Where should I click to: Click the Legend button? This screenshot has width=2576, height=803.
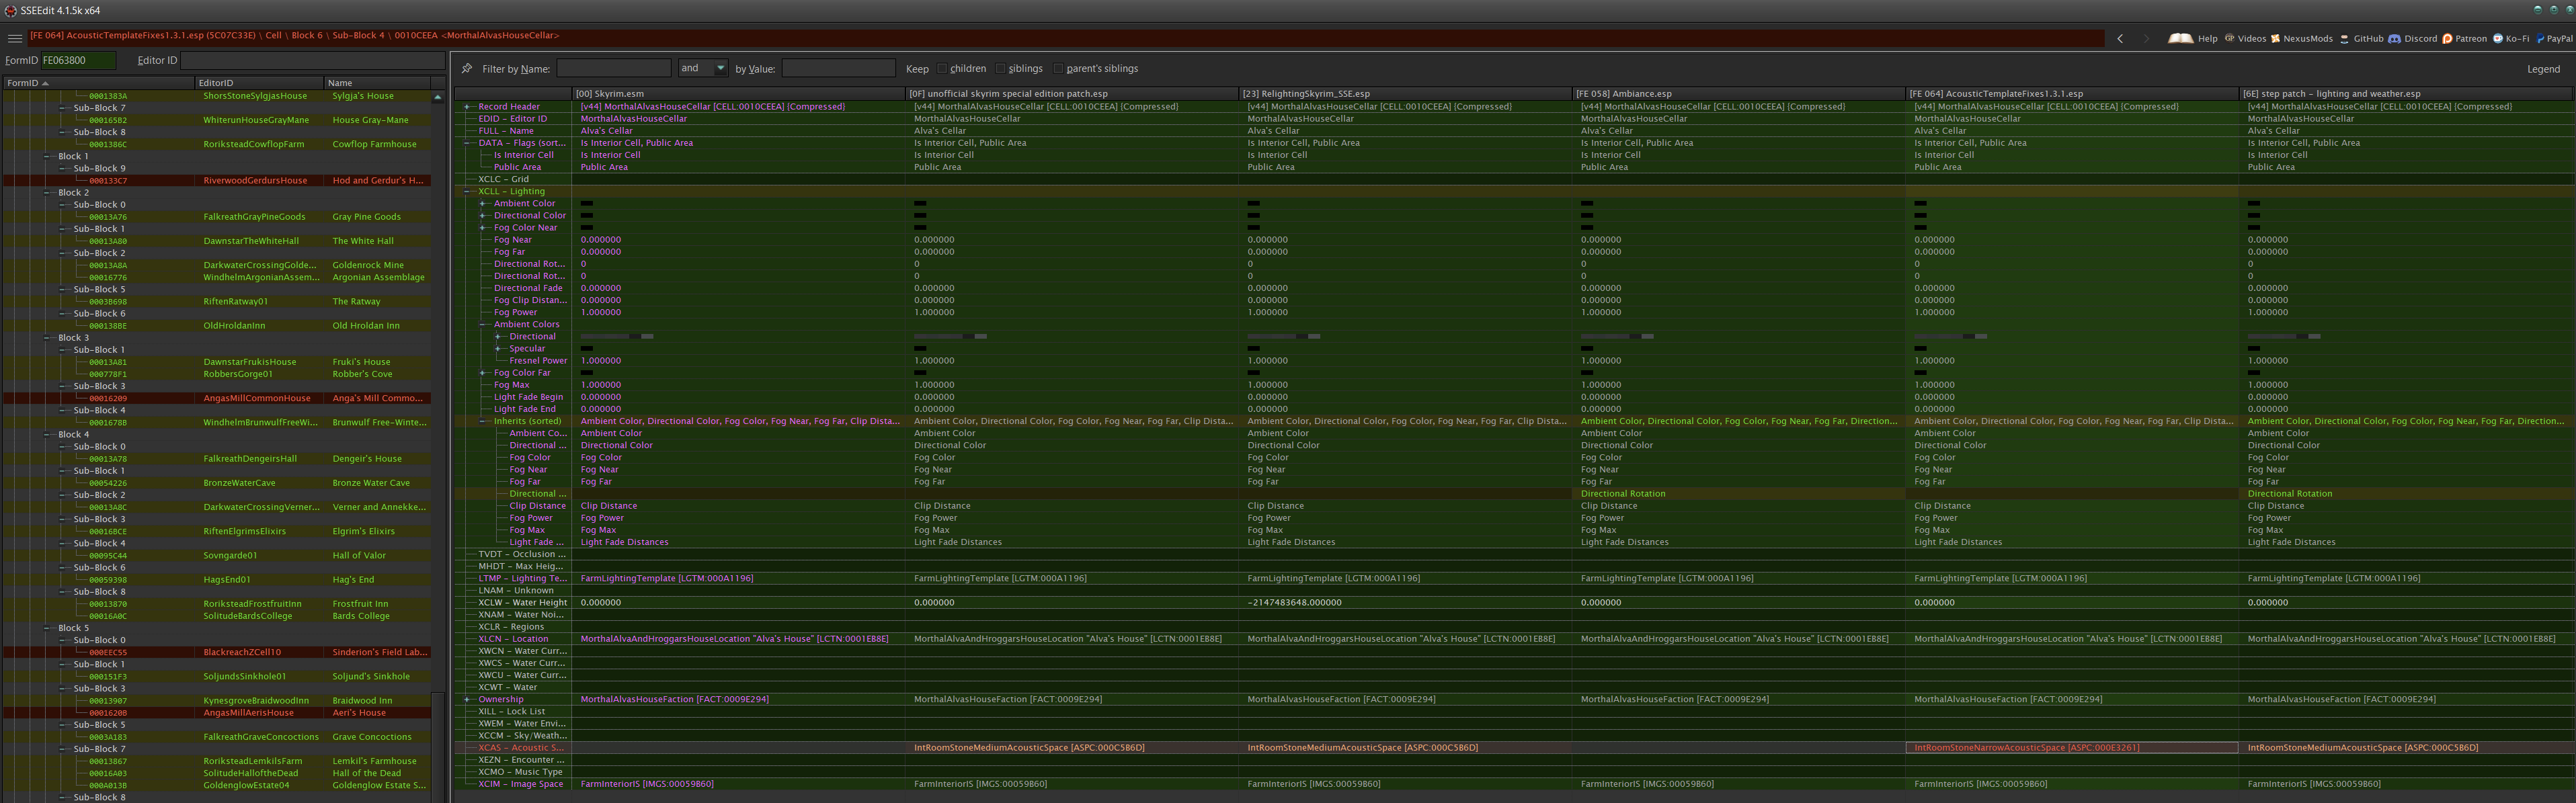coord(2543,69)
